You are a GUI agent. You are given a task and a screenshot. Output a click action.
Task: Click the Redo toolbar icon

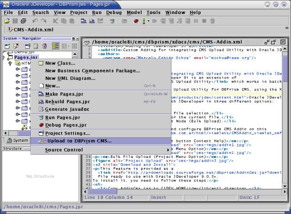point(44,21)
